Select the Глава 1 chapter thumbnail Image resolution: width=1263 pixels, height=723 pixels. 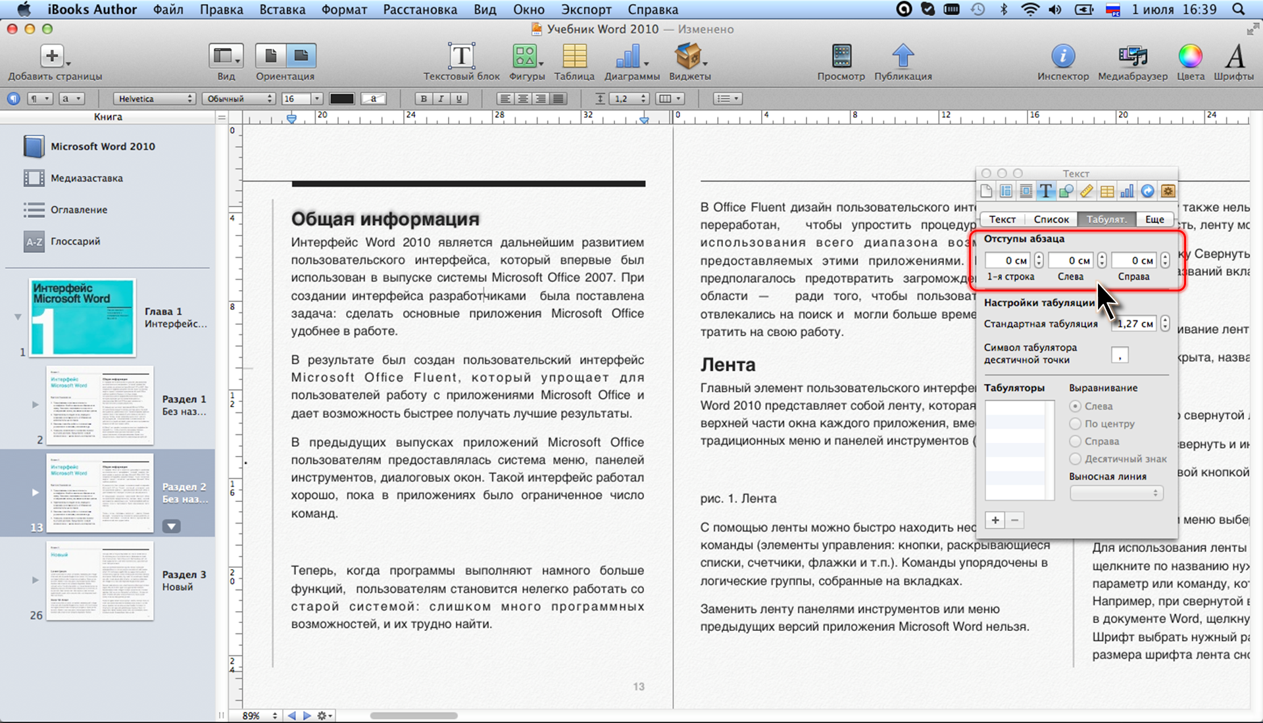pyautogui.click(x=82, y=318)
